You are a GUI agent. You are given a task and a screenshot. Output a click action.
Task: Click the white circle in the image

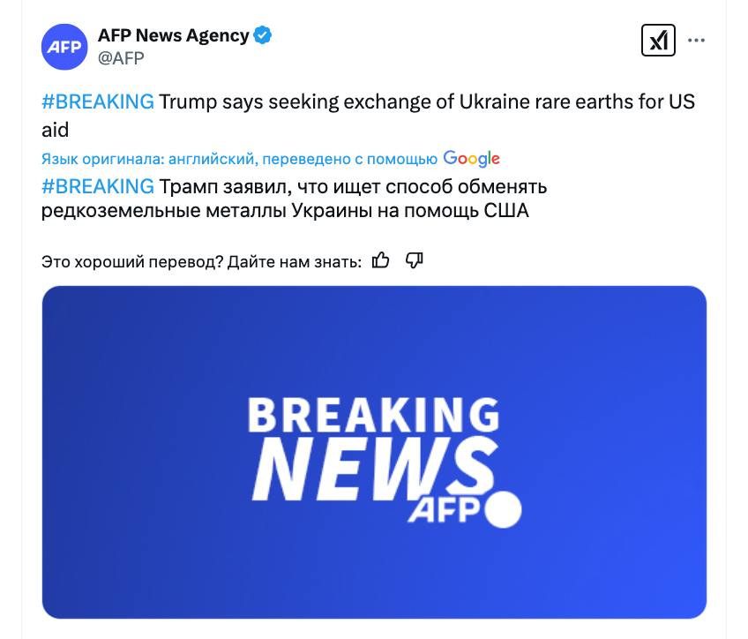(x=504, y=509)
